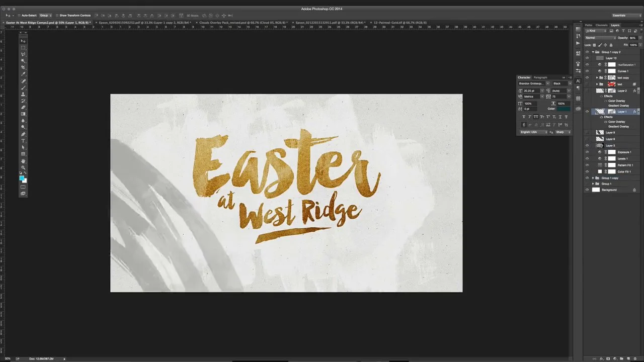
Task: Show the hidden Group 1 folder
Action: [587, 184]
